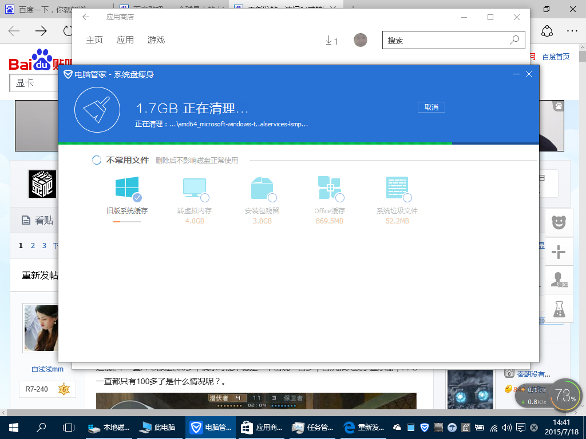
Task: Click the user silhouette sidebar icon
Action: [x=559, y=280]
